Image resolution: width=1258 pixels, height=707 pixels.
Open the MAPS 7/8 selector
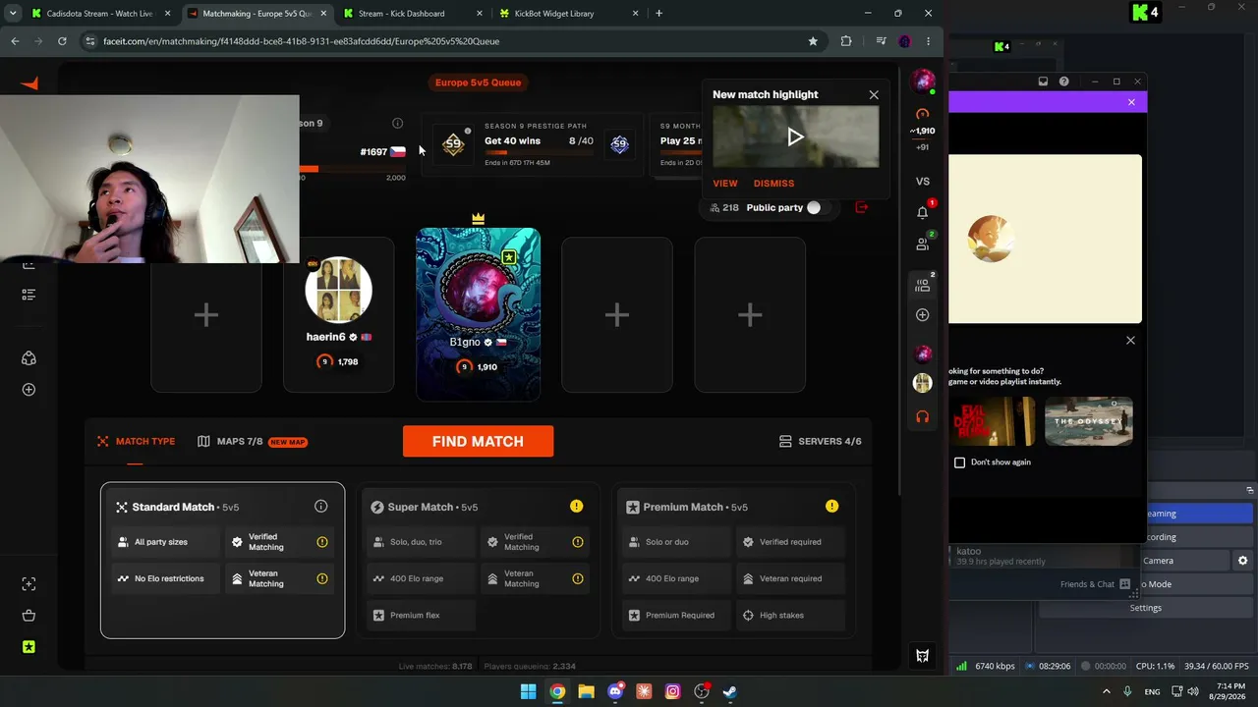(x=253, y=442)
